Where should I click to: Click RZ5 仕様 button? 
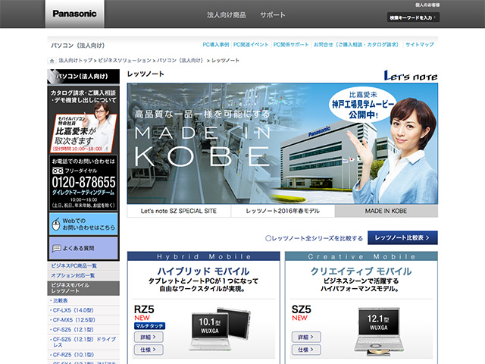pos(149,350)
